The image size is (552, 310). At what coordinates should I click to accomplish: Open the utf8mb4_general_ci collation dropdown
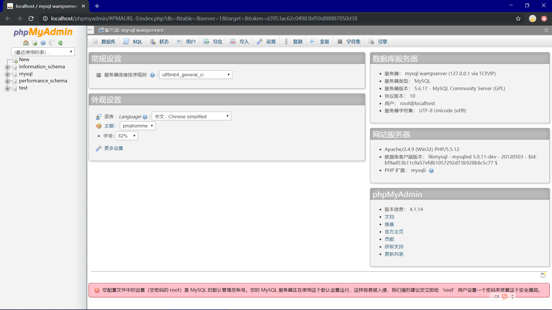tap(195, 75)
